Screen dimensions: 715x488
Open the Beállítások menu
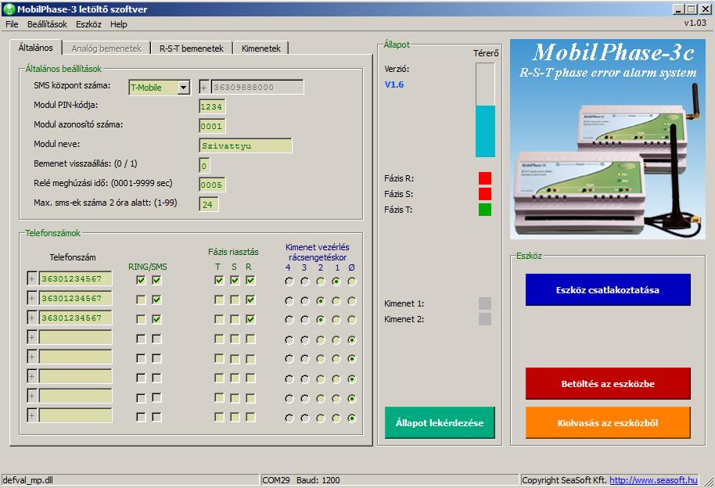point(47,24)
